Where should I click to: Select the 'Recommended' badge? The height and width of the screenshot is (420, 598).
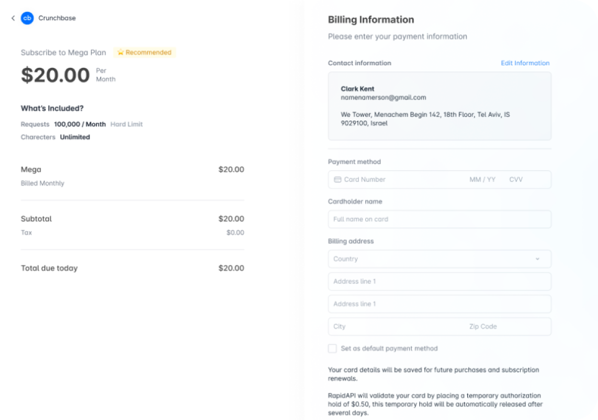coord(144,52)
